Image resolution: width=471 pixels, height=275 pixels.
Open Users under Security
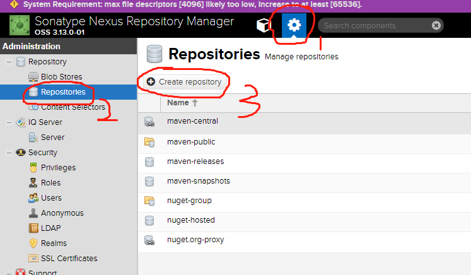pos(51,198)
